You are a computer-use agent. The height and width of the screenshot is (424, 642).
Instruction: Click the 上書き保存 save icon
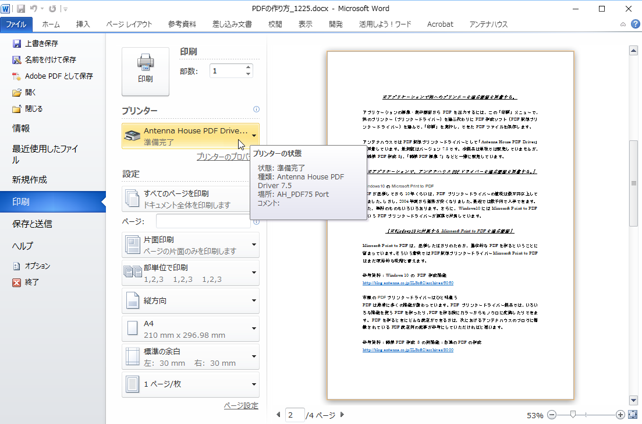click(x=17, y=44)
